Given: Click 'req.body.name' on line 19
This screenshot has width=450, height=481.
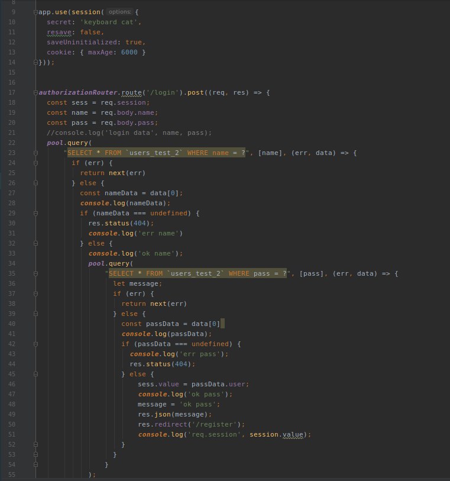Looking at the screenshot, I should tap(127, 112).
